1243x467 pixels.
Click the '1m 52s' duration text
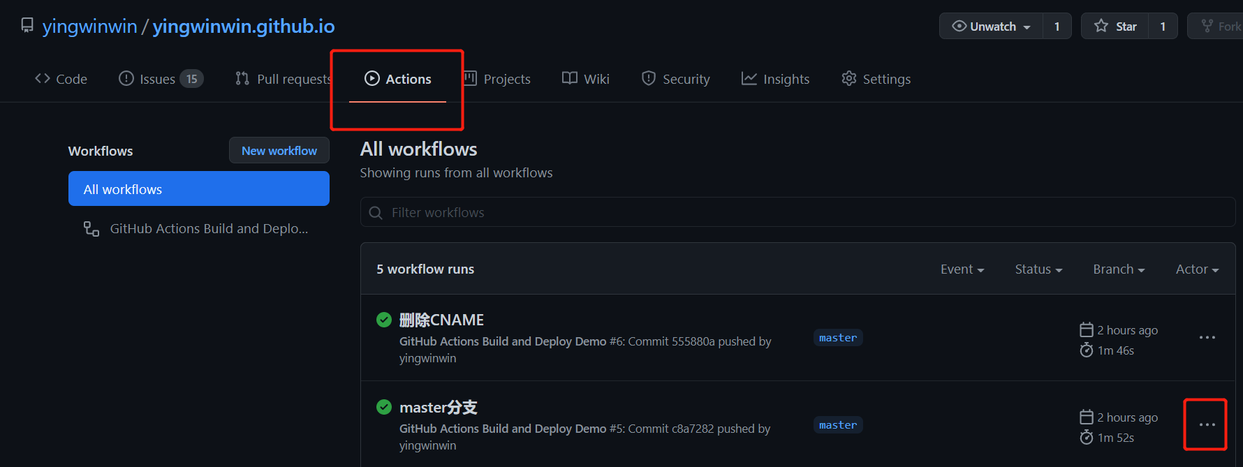coord(1116,438)
